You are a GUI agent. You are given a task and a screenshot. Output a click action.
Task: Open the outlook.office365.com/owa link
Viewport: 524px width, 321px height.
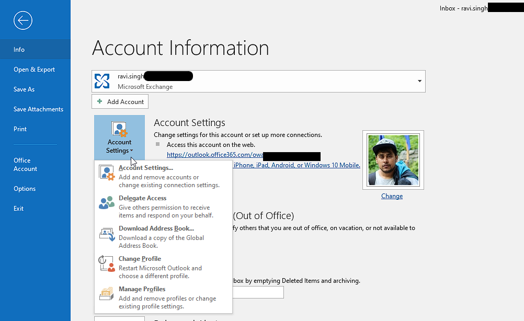coord(215,155)
